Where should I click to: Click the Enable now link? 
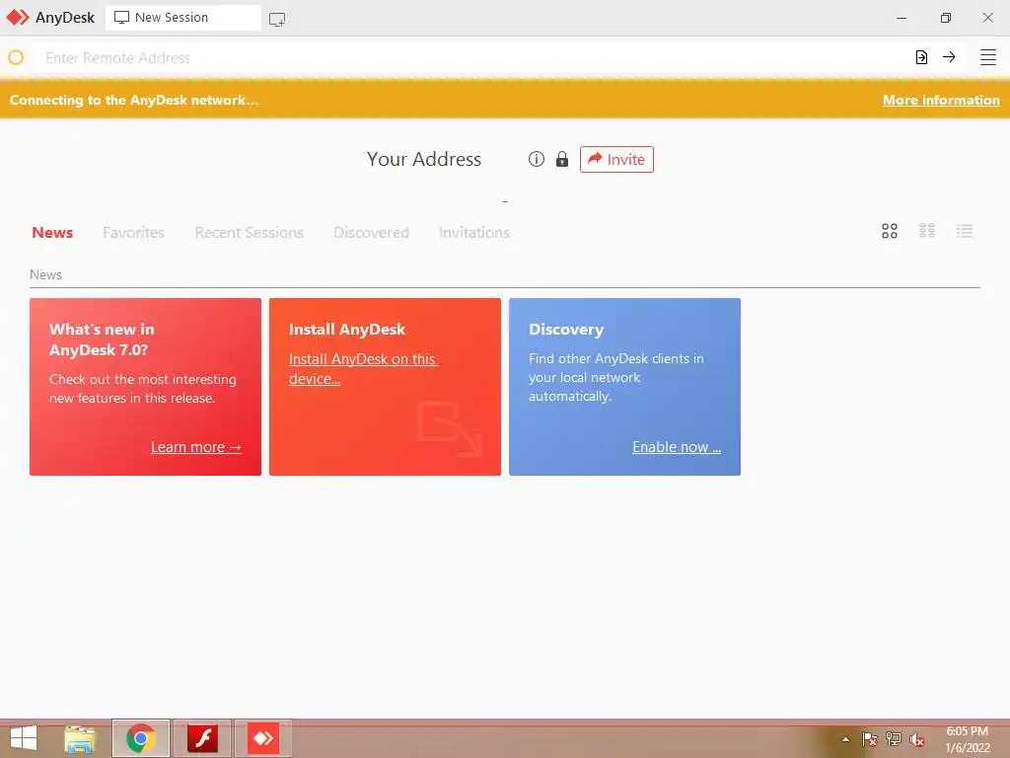click(677, 447)
